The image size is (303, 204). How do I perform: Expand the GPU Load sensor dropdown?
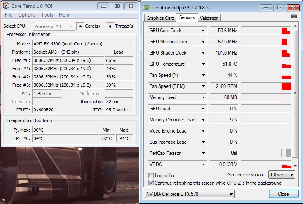click(203, 109)
